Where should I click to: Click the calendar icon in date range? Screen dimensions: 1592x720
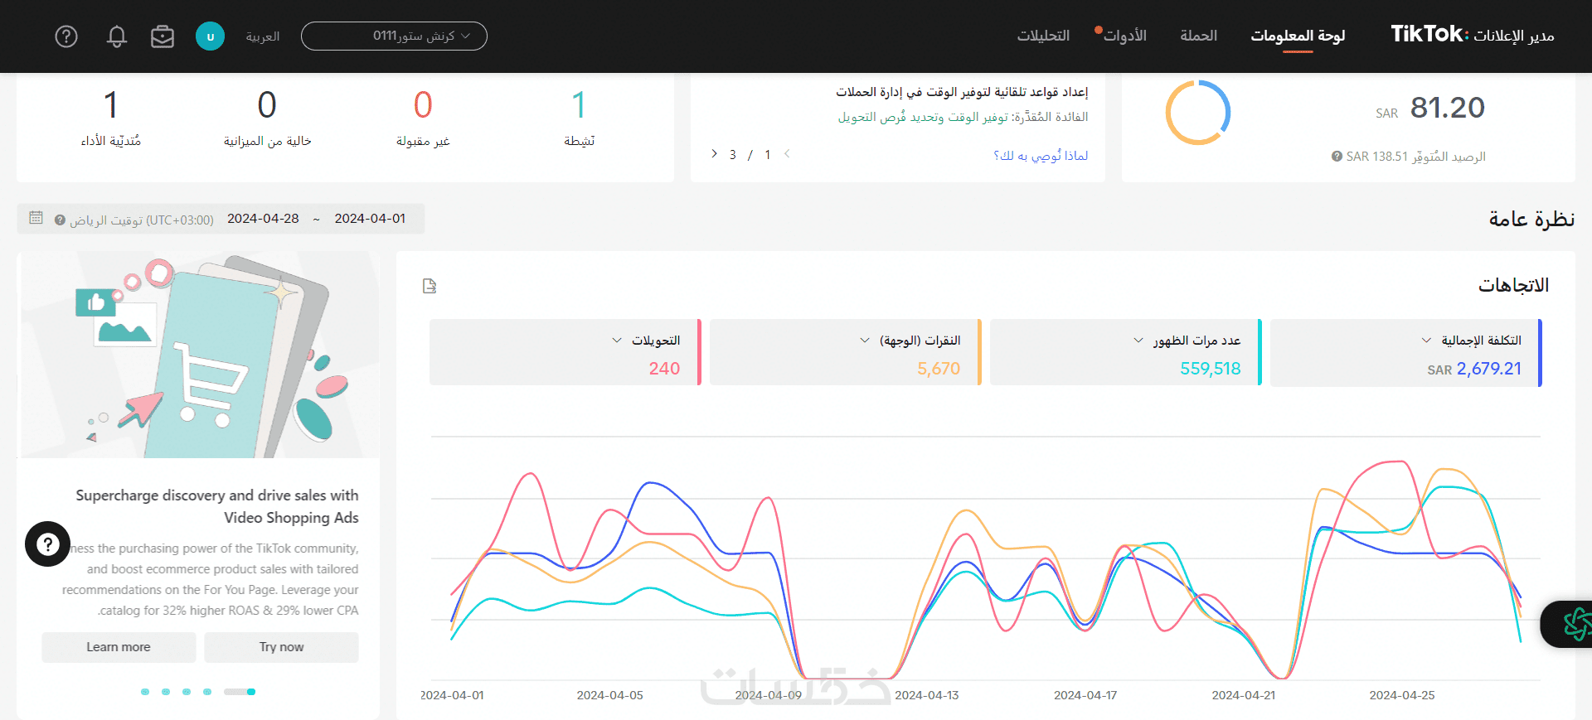click(x=36, y=218)
